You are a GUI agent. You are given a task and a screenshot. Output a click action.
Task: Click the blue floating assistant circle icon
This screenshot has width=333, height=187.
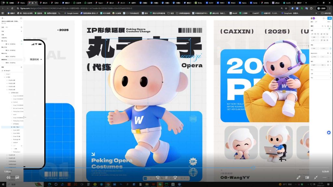point(329,133)
